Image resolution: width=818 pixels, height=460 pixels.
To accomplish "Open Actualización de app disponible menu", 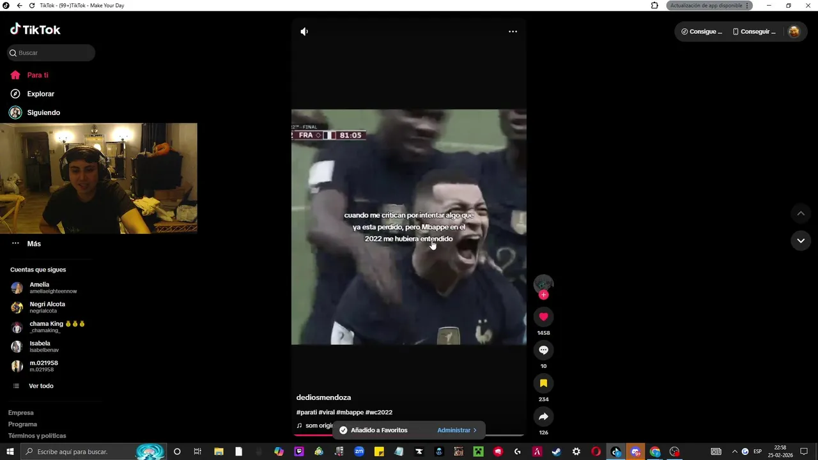I will [x=709, y=6].
